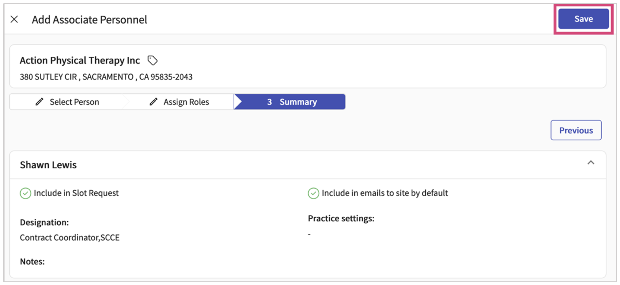Click the pencil icon on Select Person step
This screenshot has height=285, width=620.
click(39, 102)
